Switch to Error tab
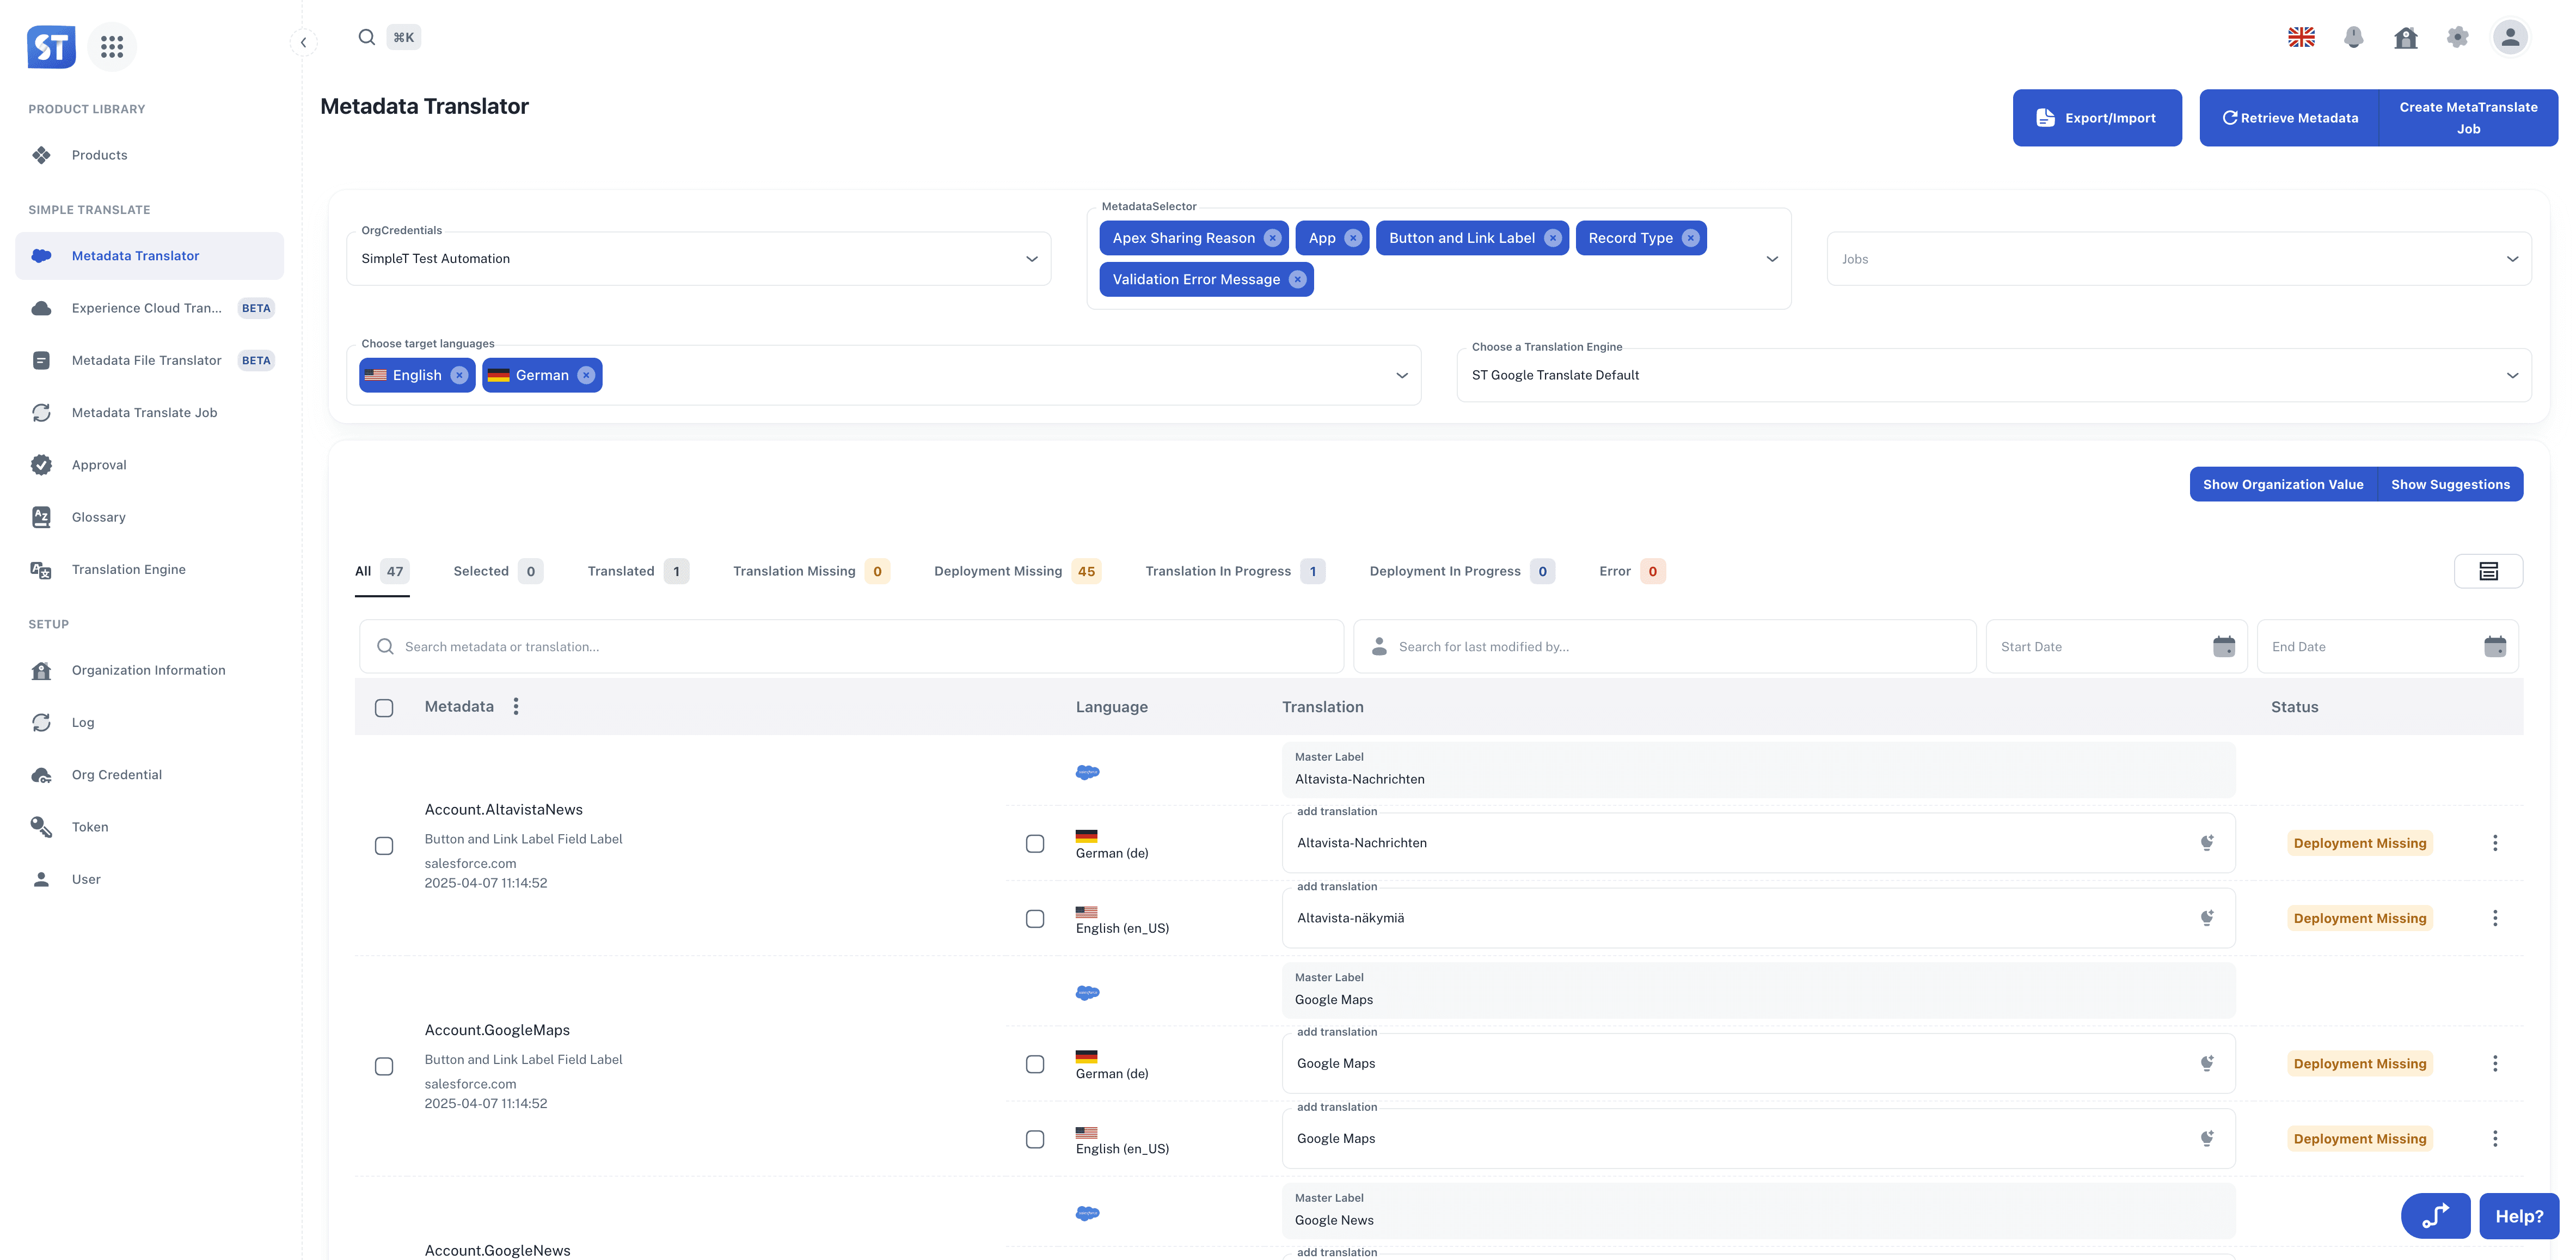 point(1632,571)
